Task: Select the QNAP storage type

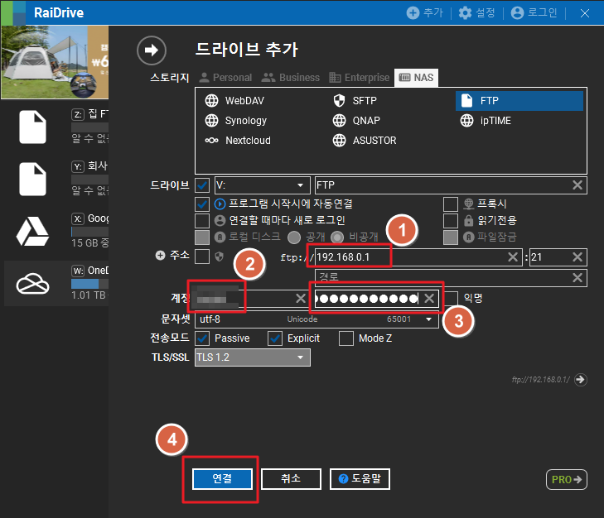Action: point(356,121)
